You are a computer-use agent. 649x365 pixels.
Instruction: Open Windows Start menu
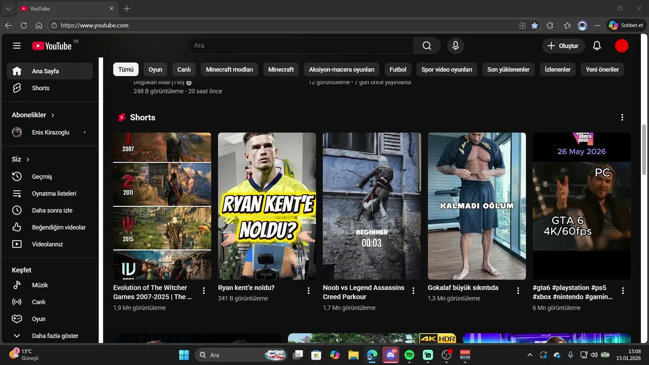tap(184, 355)
